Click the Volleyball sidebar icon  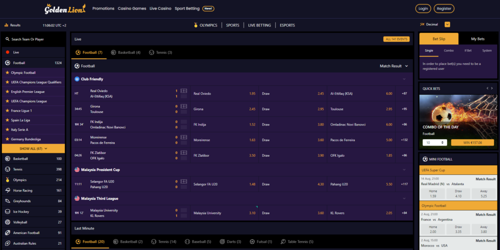(8, 222)
